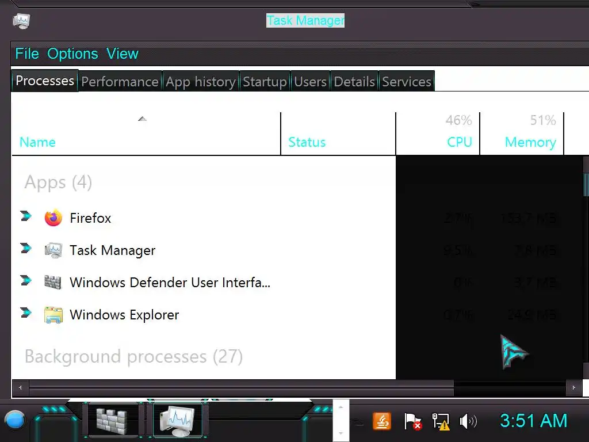Click the Firefox app icon in the list
The width and height of the screenshot is (589, 442).
pyautogui.click(x=53, y=218)
